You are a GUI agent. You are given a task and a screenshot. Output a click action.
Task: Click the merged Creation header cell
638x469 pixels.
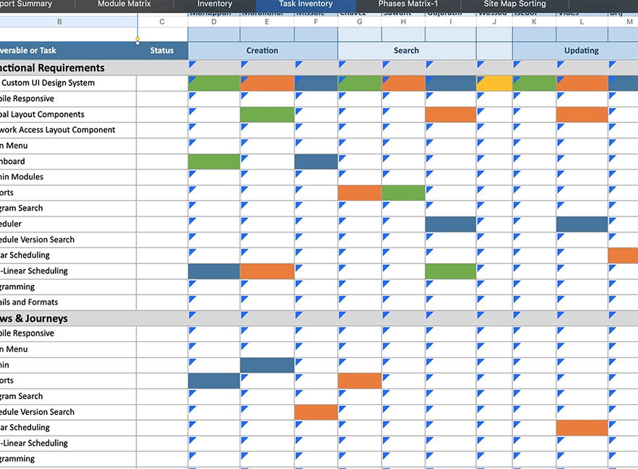pyautogui.click(x=262, y=51)
